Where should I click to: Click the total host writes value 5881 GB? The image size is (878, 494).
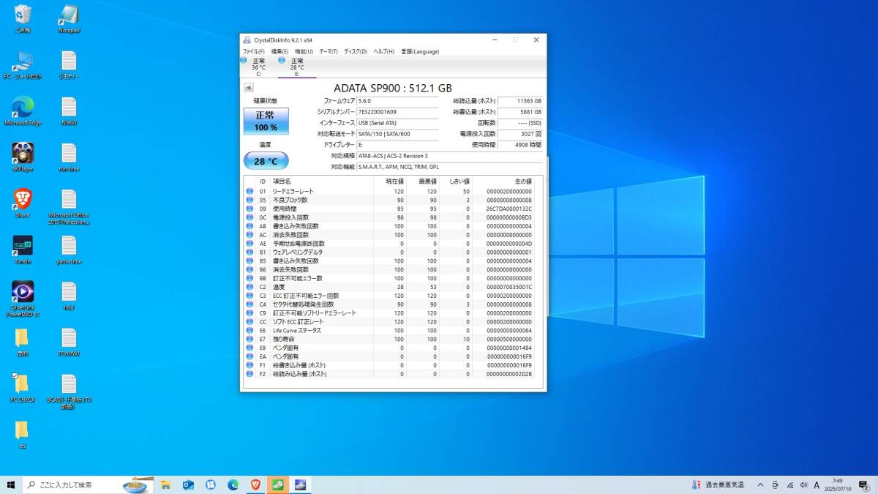[520, 112]
